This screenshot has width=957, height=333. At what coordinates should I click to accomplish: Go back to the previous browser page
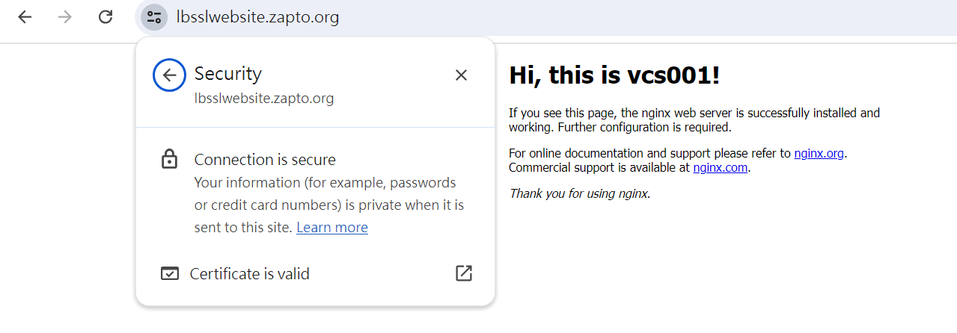[x=25, y=17]
